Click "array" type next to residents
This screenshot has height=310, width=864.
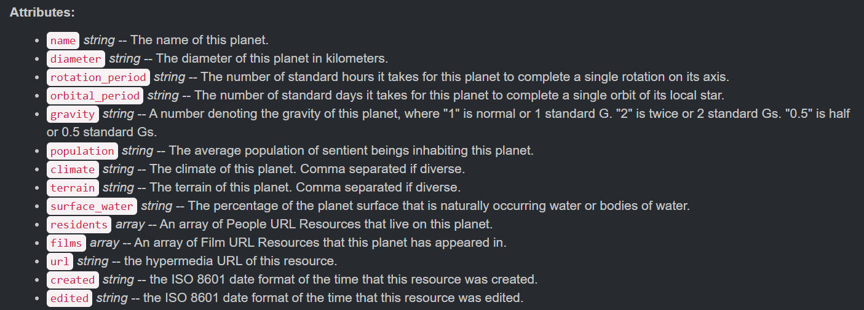tap(130, 225)
